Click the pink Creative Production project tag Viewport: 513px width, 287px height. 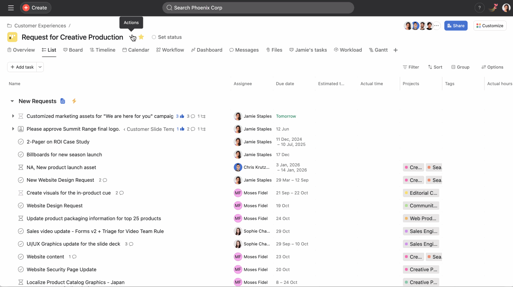tap(421, 269)
